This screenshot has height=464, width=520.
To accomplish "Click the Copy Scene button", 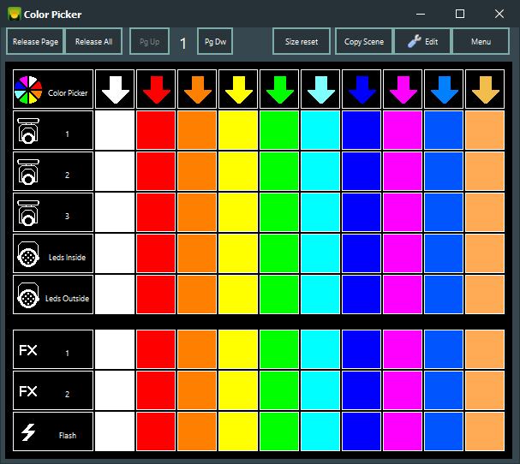I will [364, 41].
